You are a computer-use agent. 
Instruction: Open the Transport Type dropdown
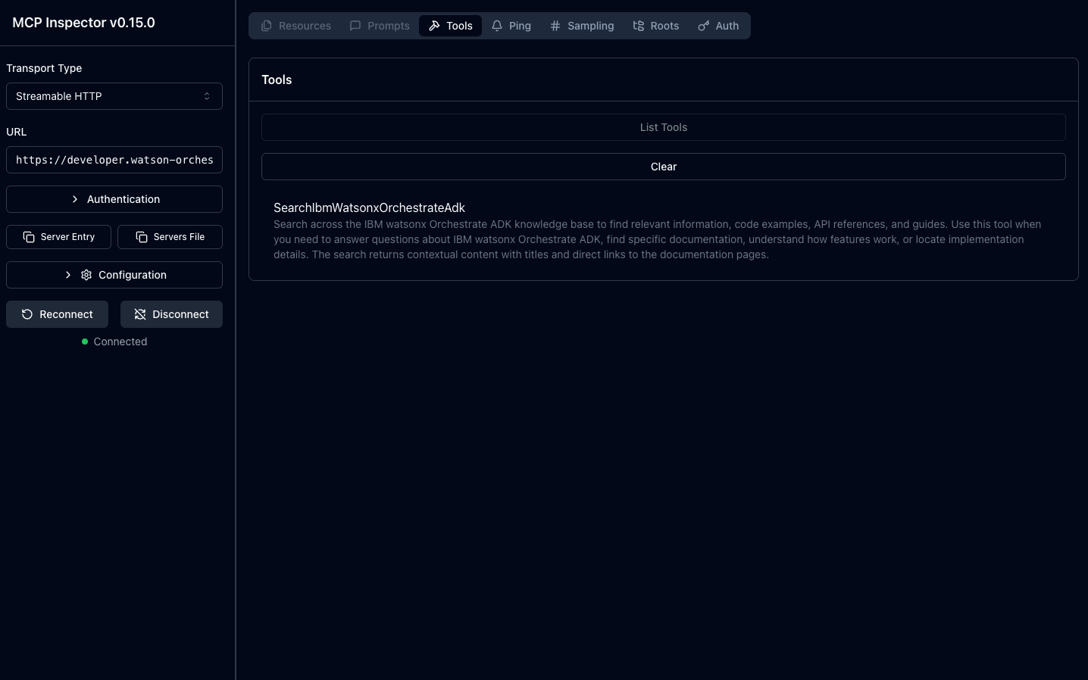tap(114, 96)
